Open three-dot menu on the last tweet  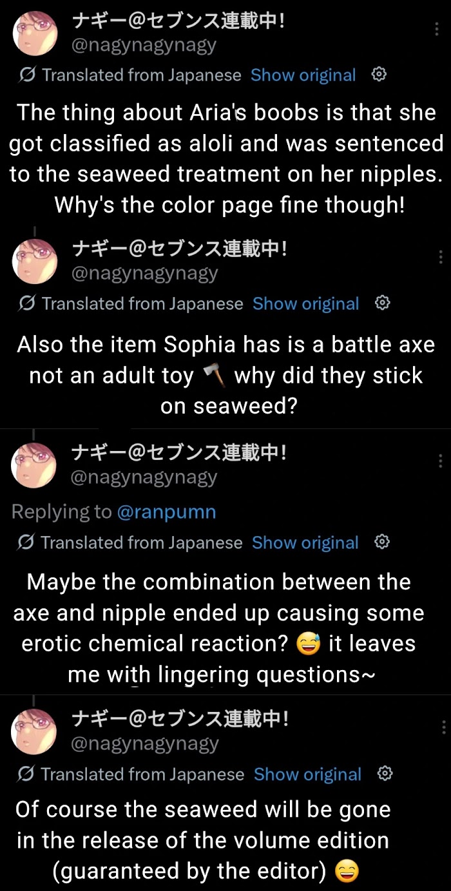point(443,727)
